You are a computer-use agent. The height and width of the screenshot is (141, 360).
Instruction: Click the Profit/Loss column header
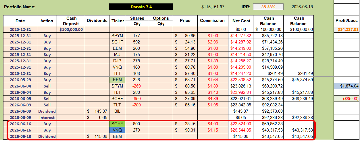pyautogui.click(x=346, y=21)
